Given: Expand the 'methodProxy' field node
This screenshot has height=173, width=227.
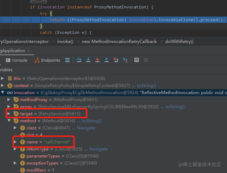Looking at the screenshot, I should coord(9,99).
